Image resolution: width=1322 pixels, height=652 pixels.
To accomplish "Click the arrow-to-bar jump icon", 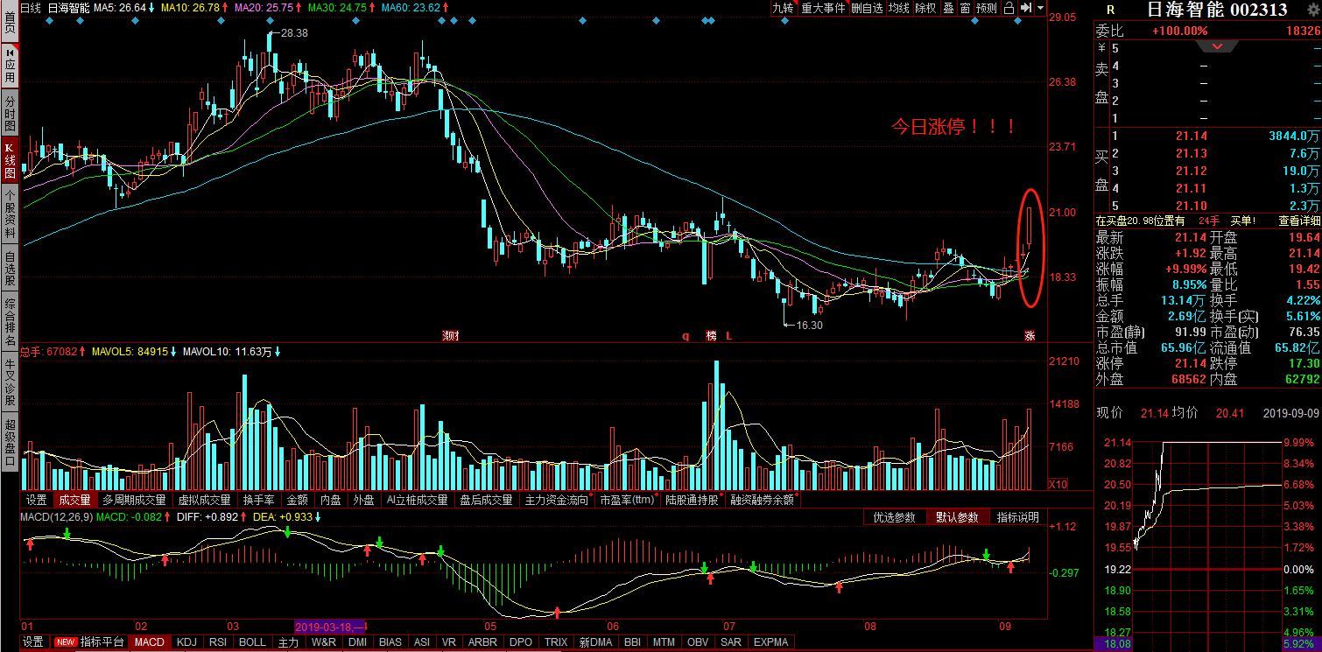I will click(1026, 8).
